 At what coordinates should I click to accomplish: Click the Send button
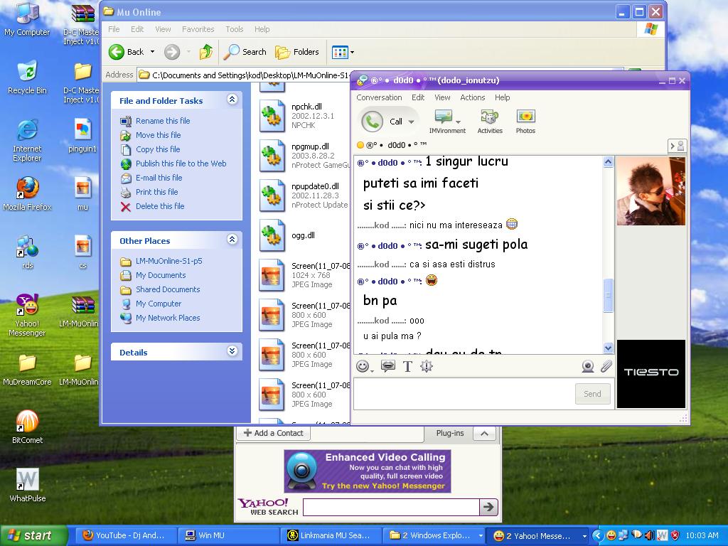click(x=592, y=394)
